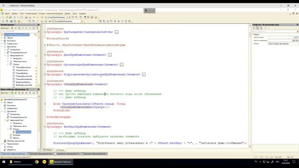299x168 pixels.
Task: Click the РУС language indicator in tray
Action: click(x=278, y=162)
